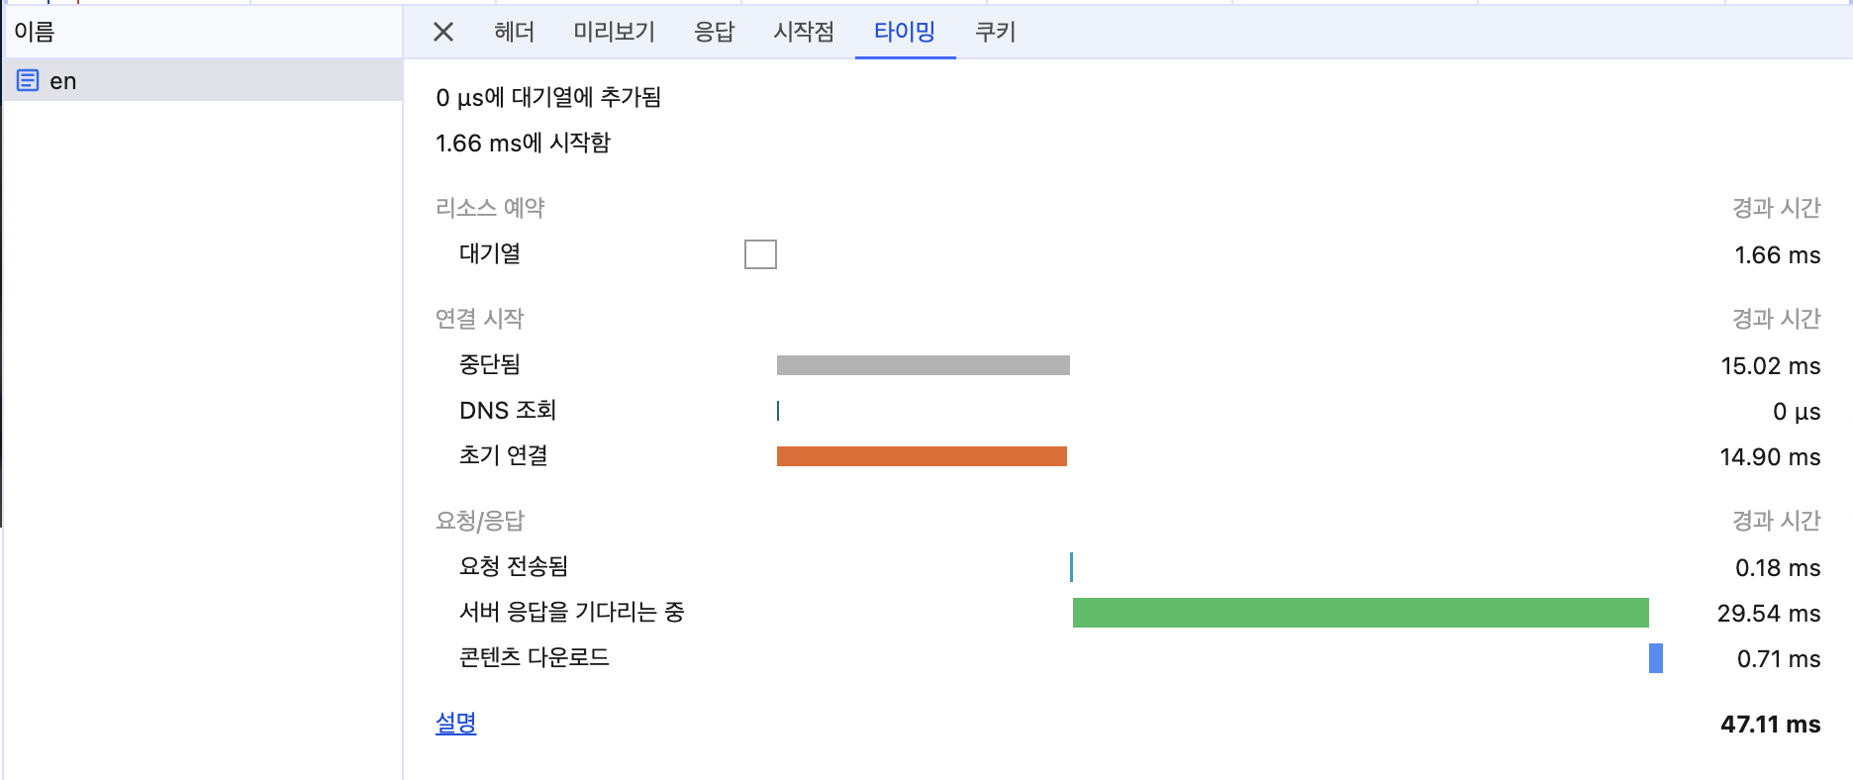Select the 타이밍 tab

click(x=905, y=33)
